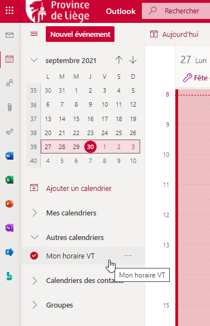The height and width of the screenshot is (326, 210).
Task: Open the Files paperclip icon
Action: click(x=9, y=107)
